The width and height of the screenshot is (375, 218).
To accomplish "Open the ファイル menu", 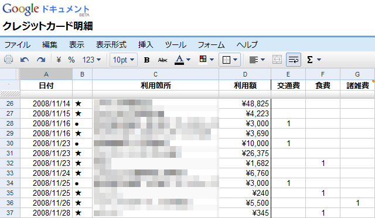I will click(x=18, y=44).
